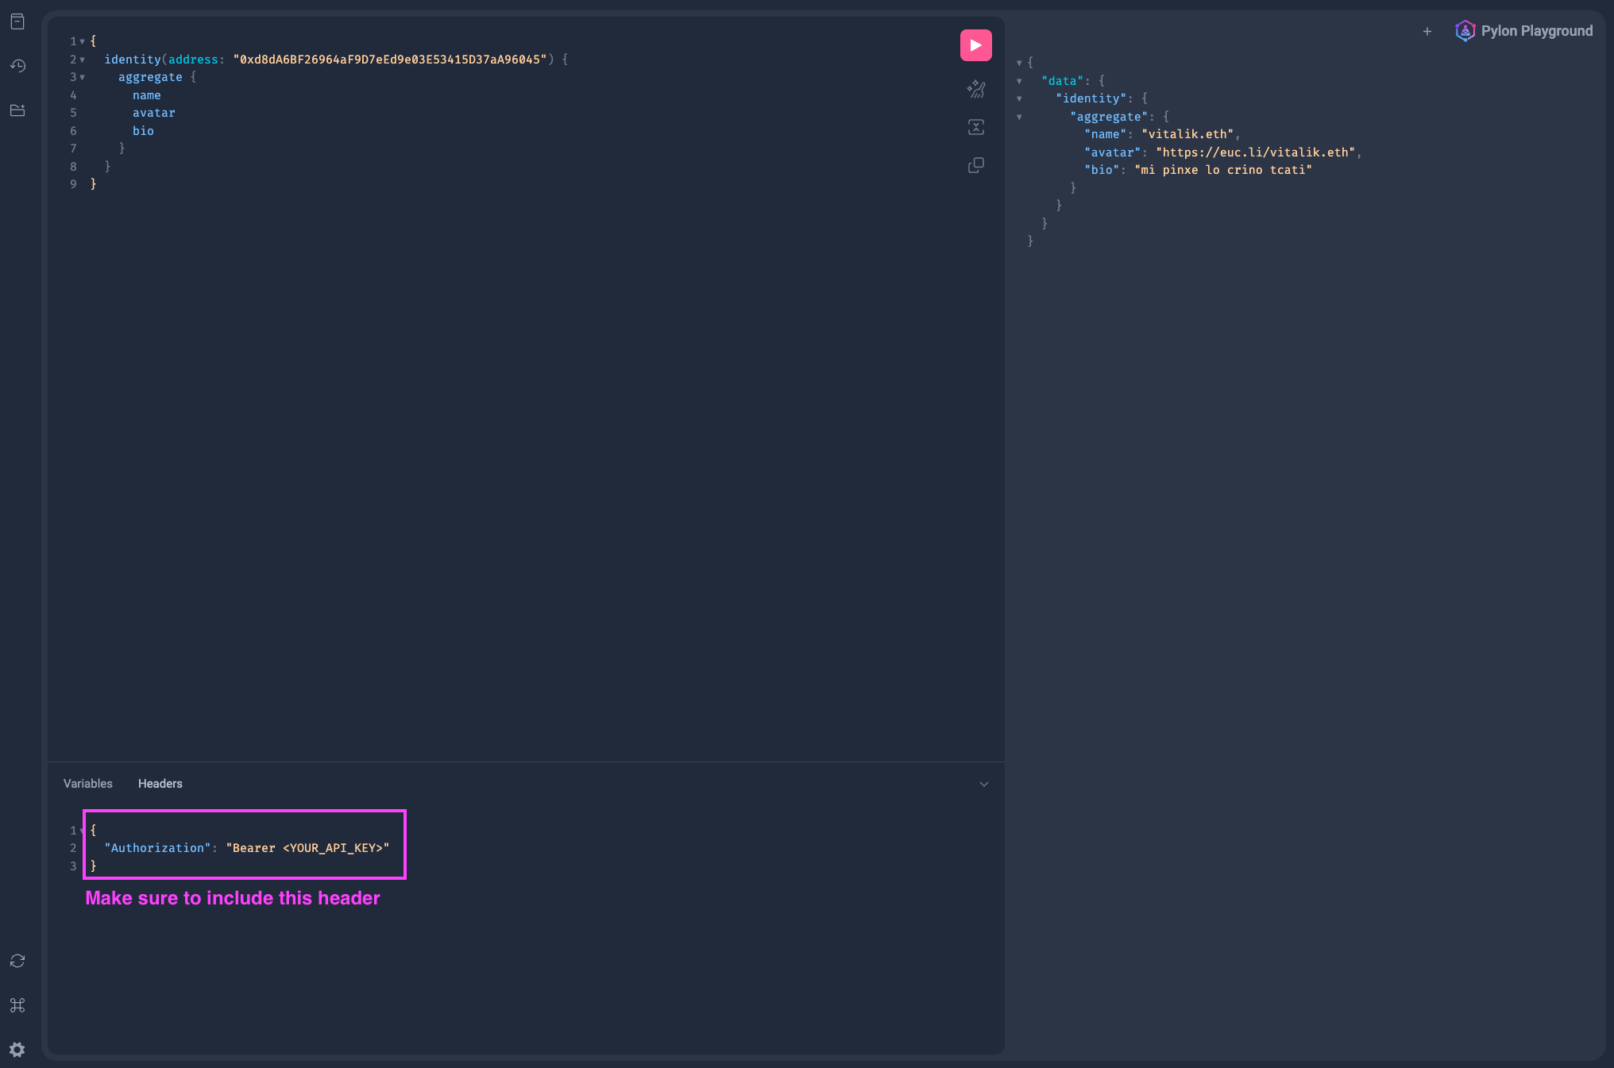Show query history panel

[17, 66]
